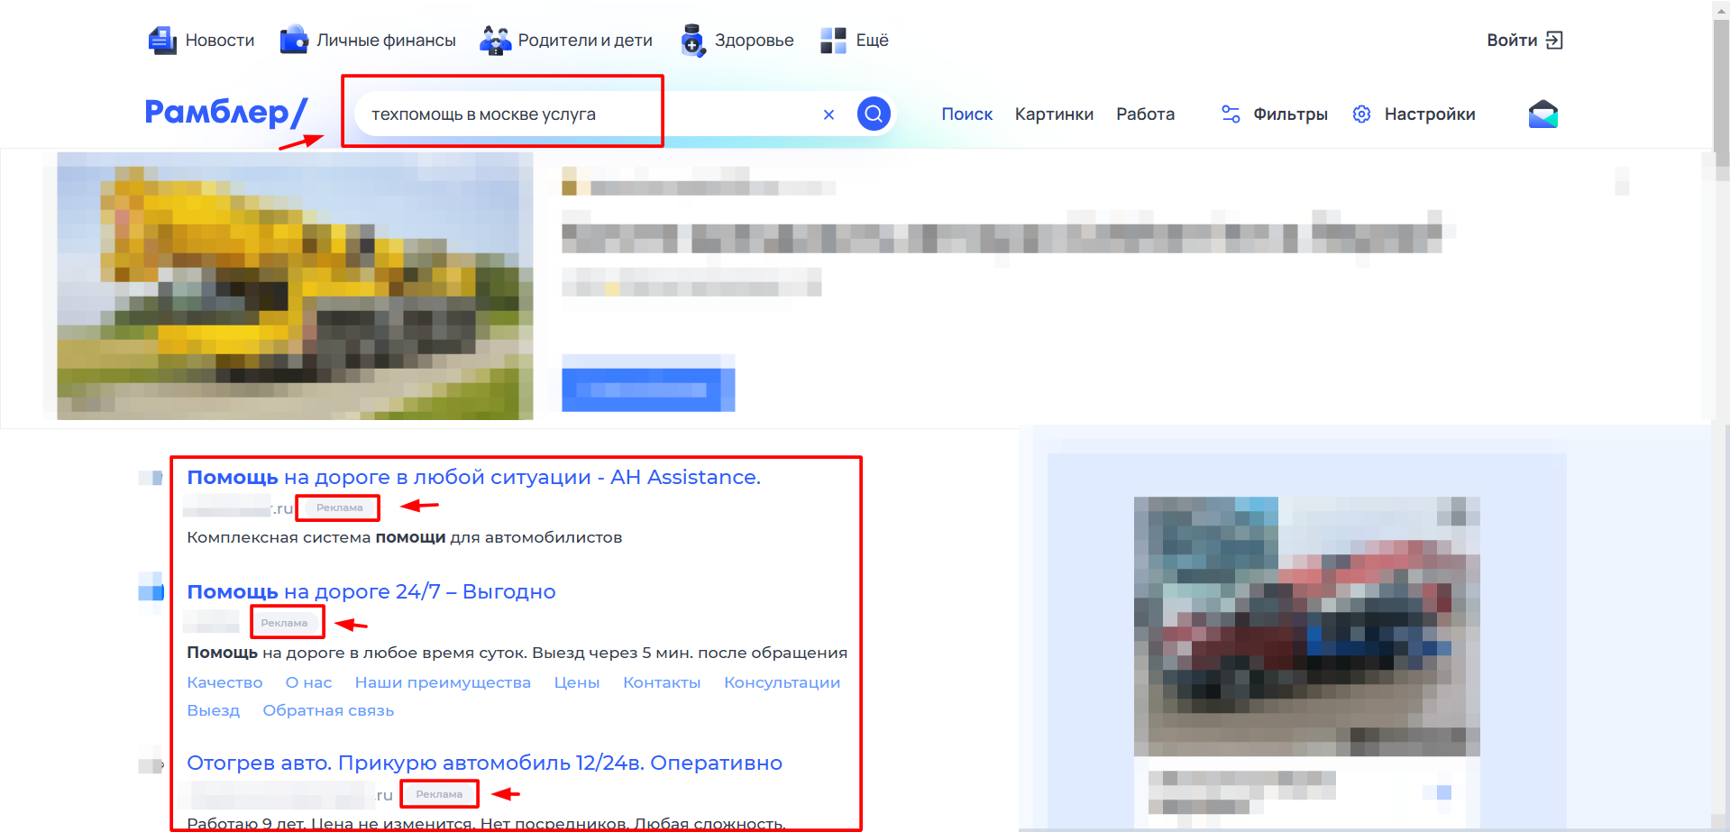Open 'Помощь на дороге 24/7 – Выгодно' result
Screen dimensions: 1730x832
coord(371,591)
